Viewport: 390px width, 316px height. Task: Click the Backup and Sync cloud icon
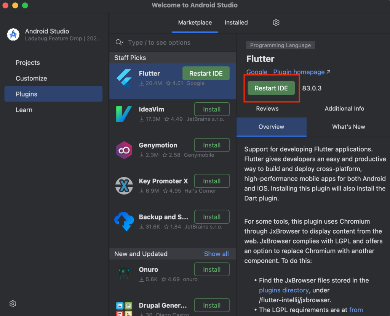click(124, 221)
